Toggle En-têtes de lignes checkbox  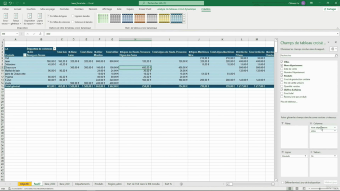click(x=48, y=16)
